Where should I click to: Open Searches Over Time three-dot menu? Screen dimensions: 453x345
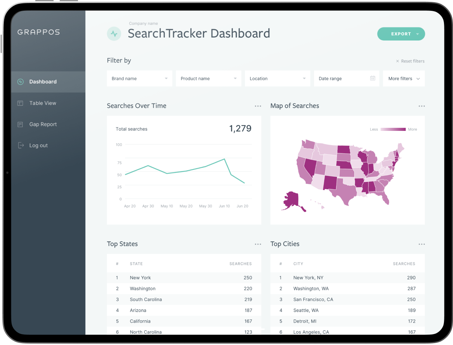(x=258, y=106)
